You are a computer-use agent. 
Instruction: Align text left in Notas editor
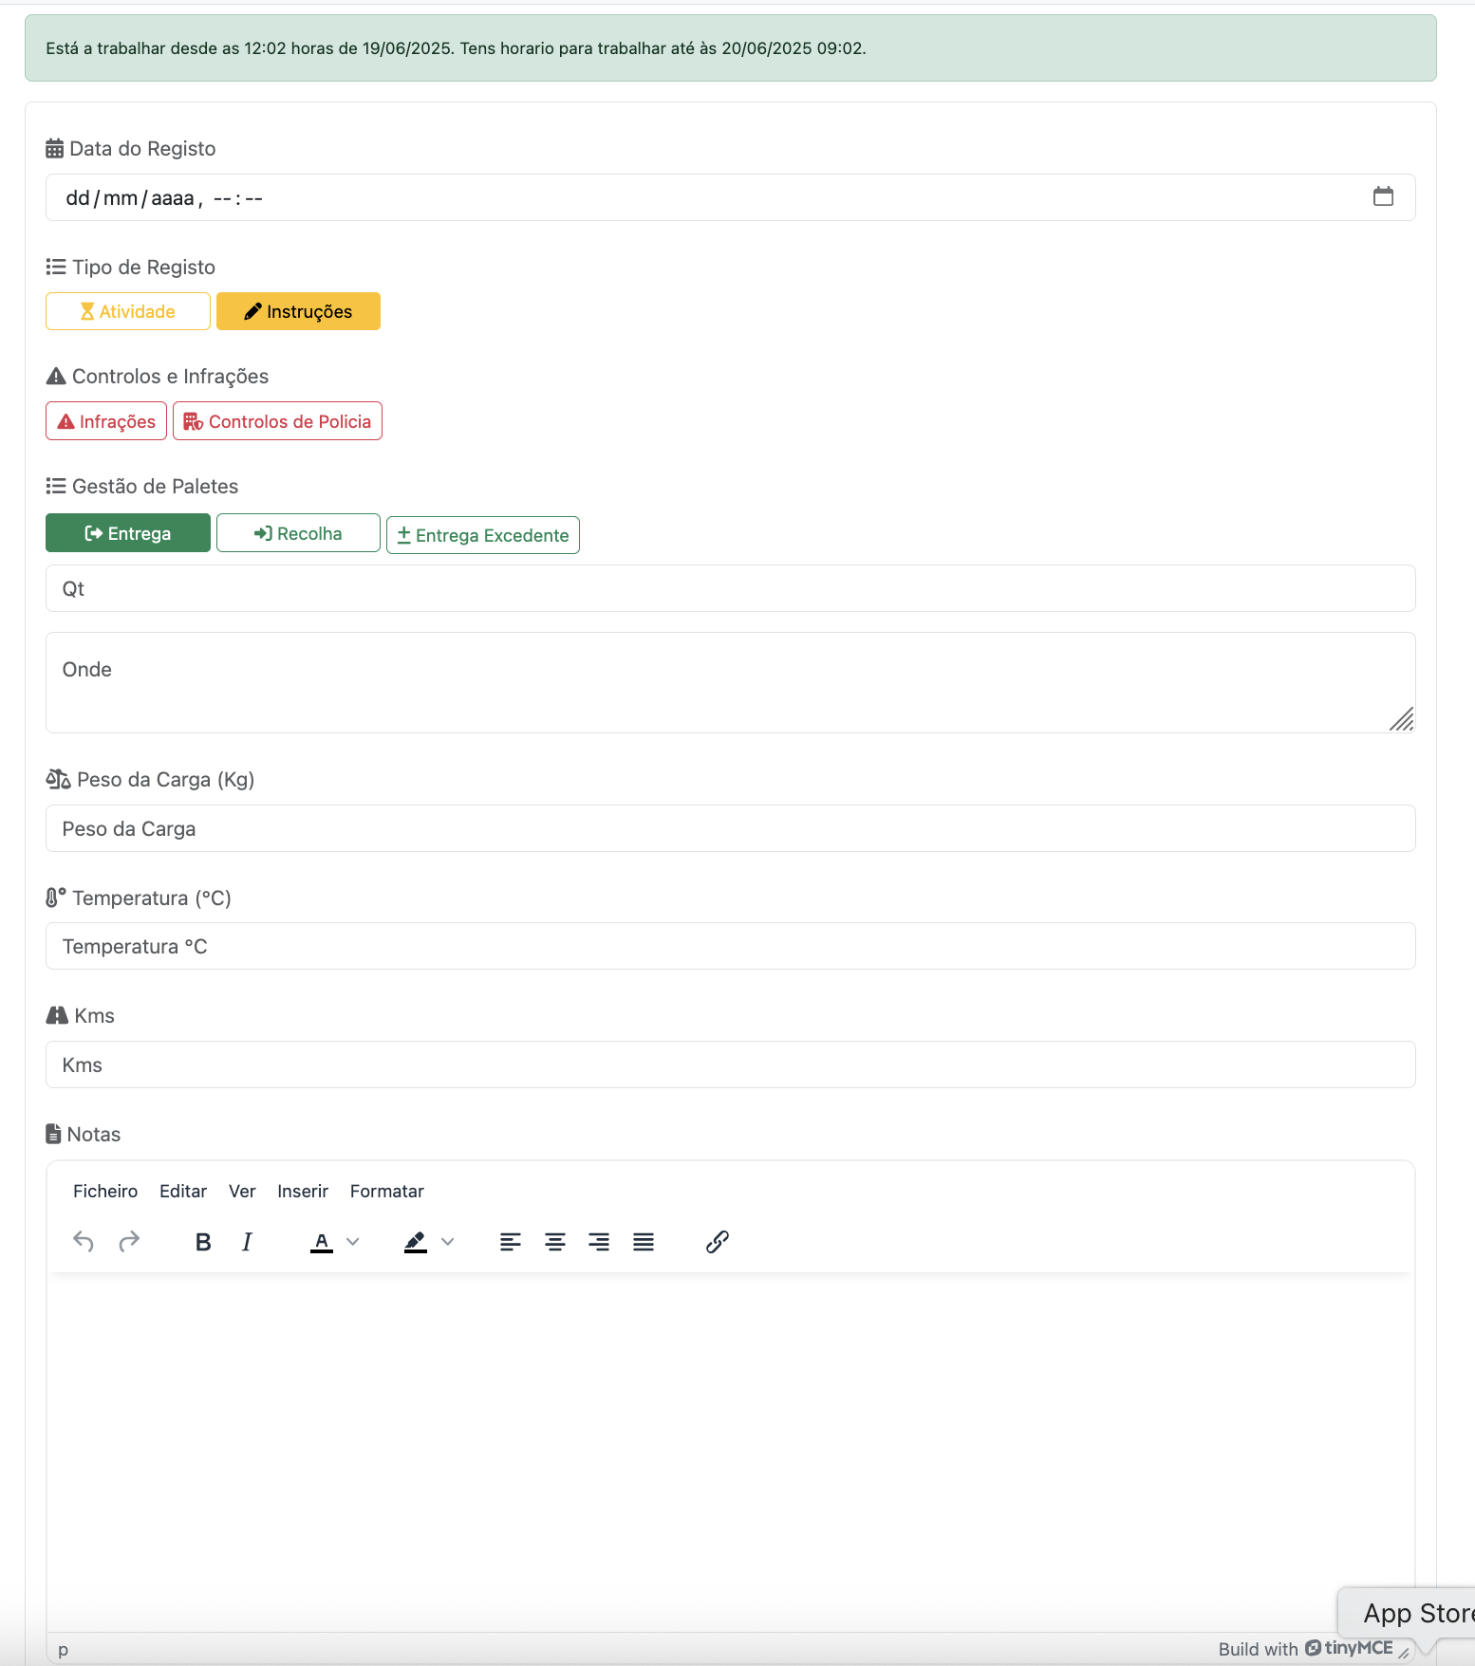coord(511,1241)
